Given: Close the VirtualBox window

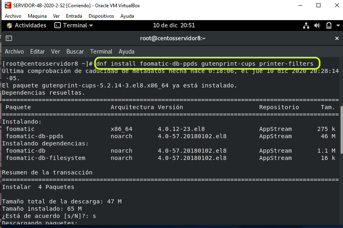Looking at the screenshot, I should 337,5.
